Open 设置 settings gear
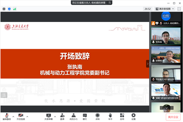 (133, 116)
